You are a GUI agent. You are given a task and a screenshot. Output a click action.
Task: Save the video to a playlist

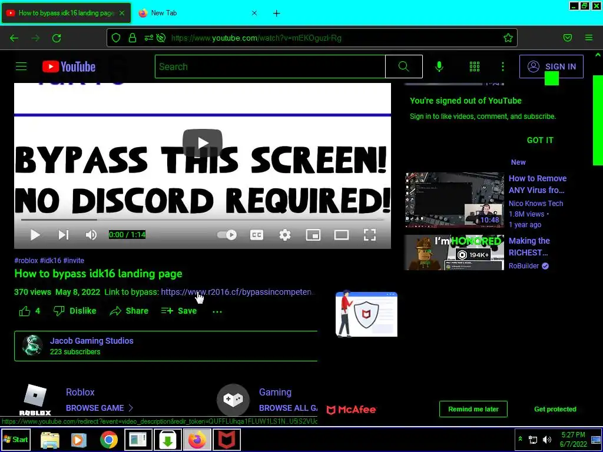coord(179,311)
